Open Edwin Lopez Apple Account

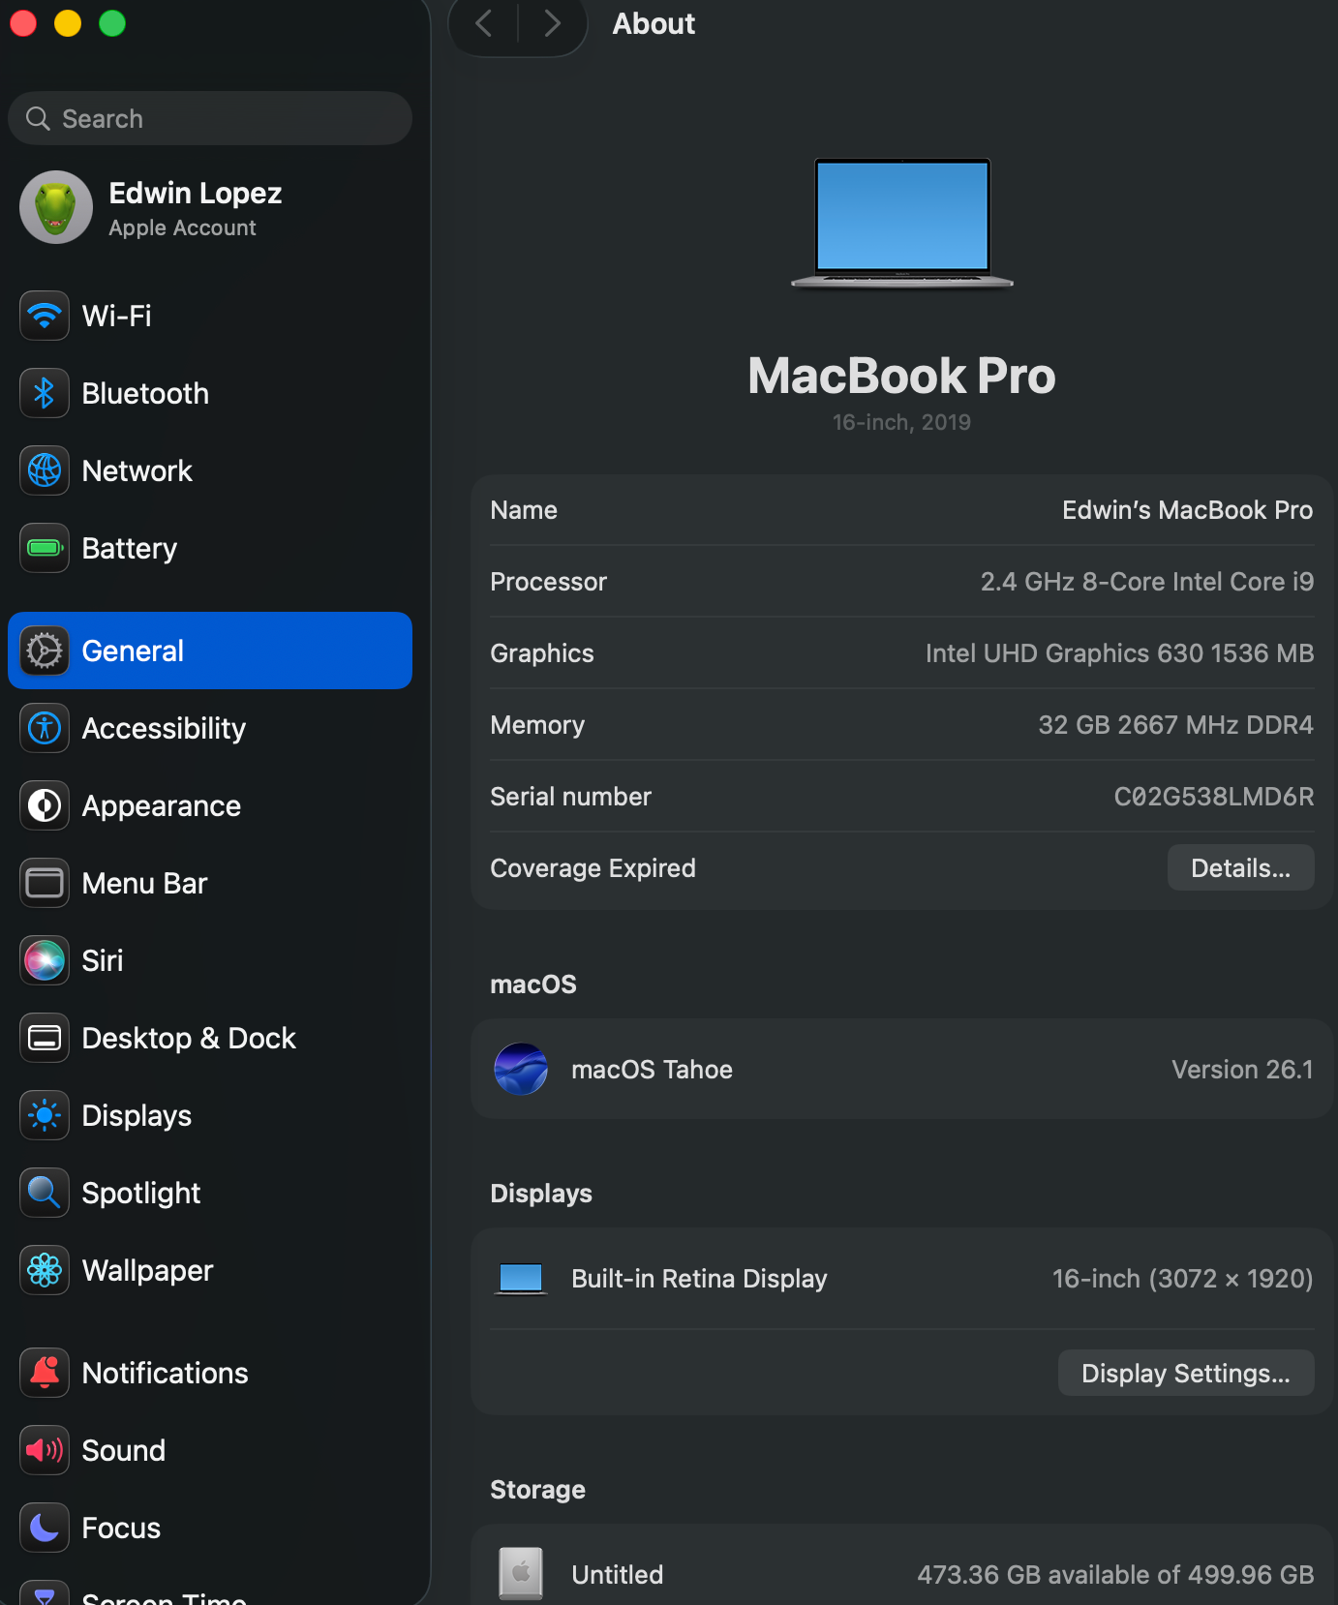[210, 207]
